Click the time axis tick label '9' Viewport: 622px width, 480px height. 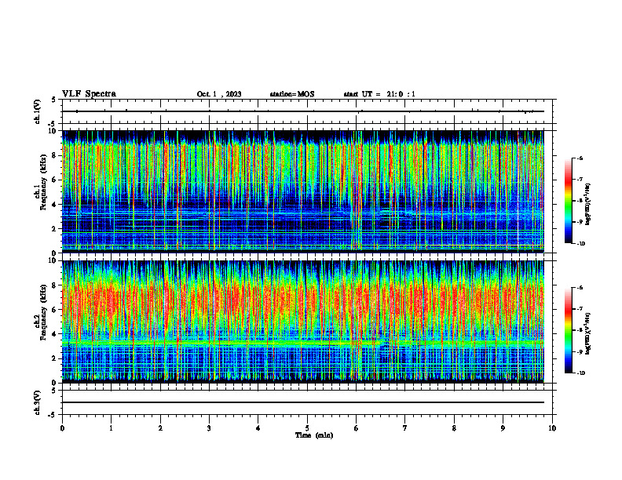point(503,428)
